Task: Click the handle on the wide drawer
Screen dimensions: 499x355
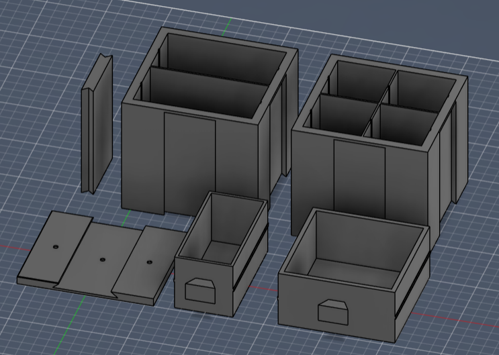Action: (333, 312)
